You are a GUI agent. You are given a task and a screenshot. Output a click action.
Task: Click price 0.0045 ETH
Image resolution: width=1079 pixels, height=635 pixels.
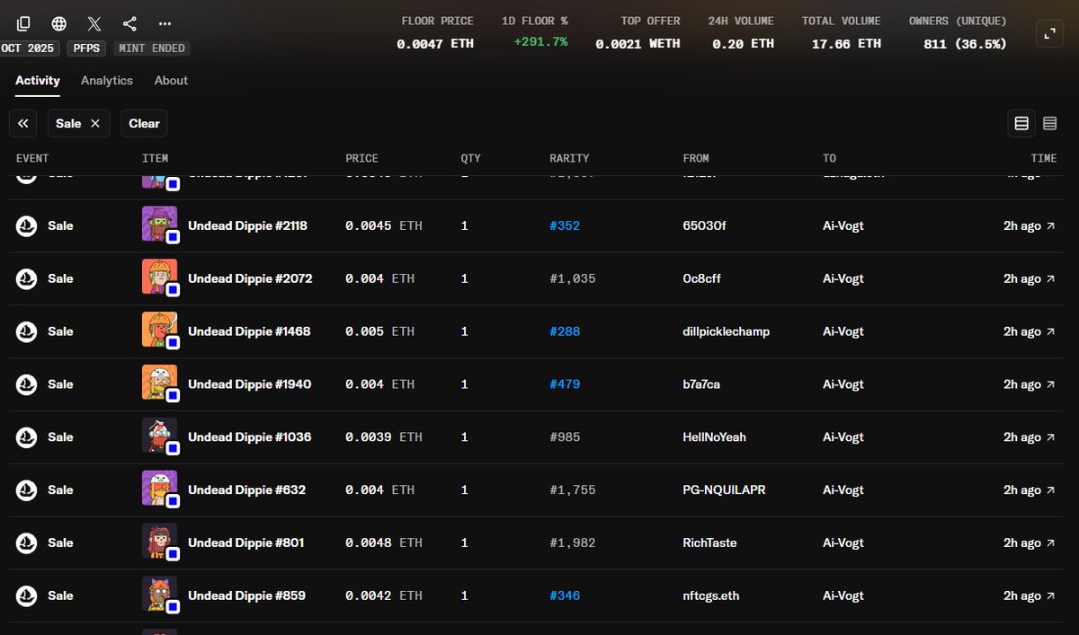[384, 226]
